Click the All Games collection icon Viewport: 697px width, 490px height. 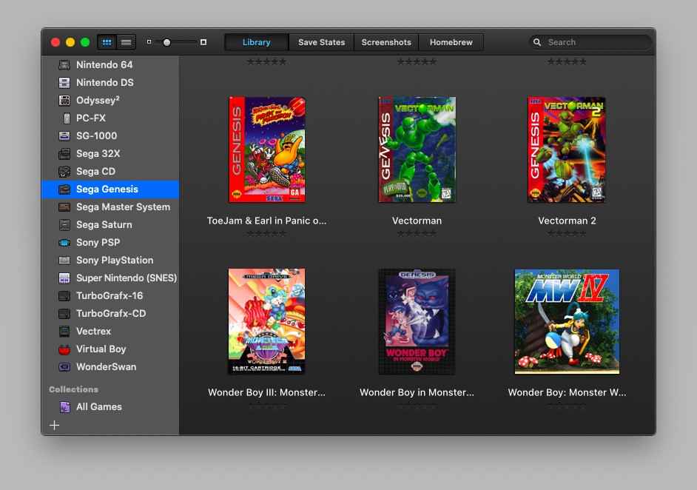[x=65, y=407]
